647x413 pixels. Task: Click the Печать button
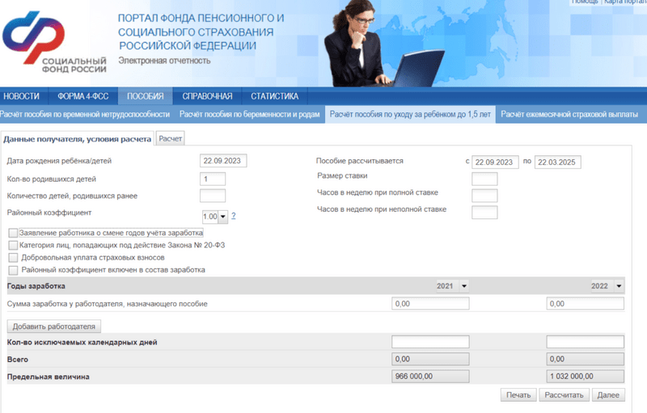point(518,395)
